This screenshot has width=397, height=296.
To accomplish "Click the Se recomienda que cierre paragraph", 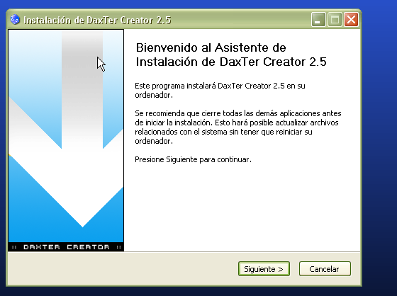I will click(x=238, y=127).
